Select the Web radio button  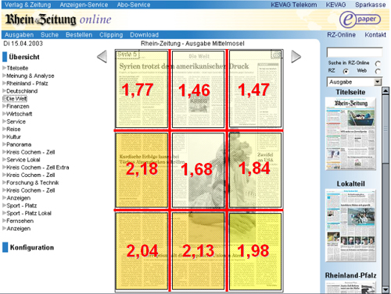[x=378, y=71]
